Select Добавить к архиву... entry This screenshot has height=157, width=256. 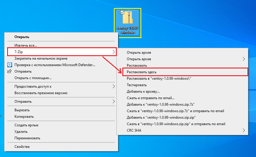(182, 91)
